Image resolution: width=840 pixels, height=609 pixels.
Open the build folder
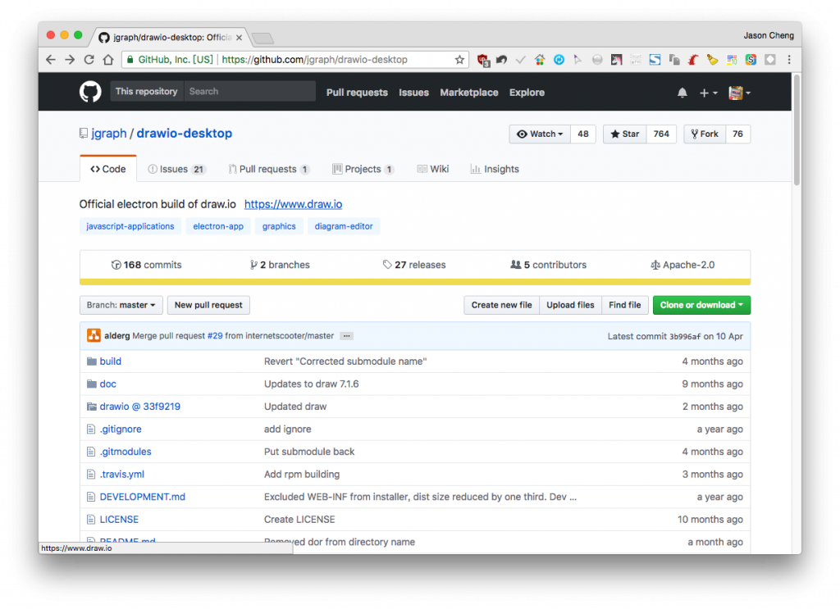111,361
